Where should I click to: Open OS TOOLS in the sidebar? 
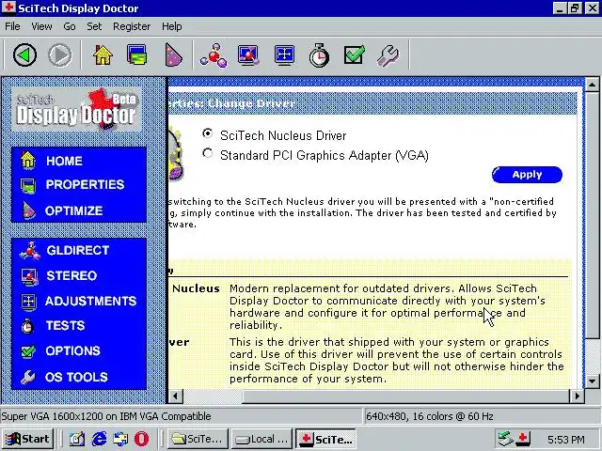point(76,377)
